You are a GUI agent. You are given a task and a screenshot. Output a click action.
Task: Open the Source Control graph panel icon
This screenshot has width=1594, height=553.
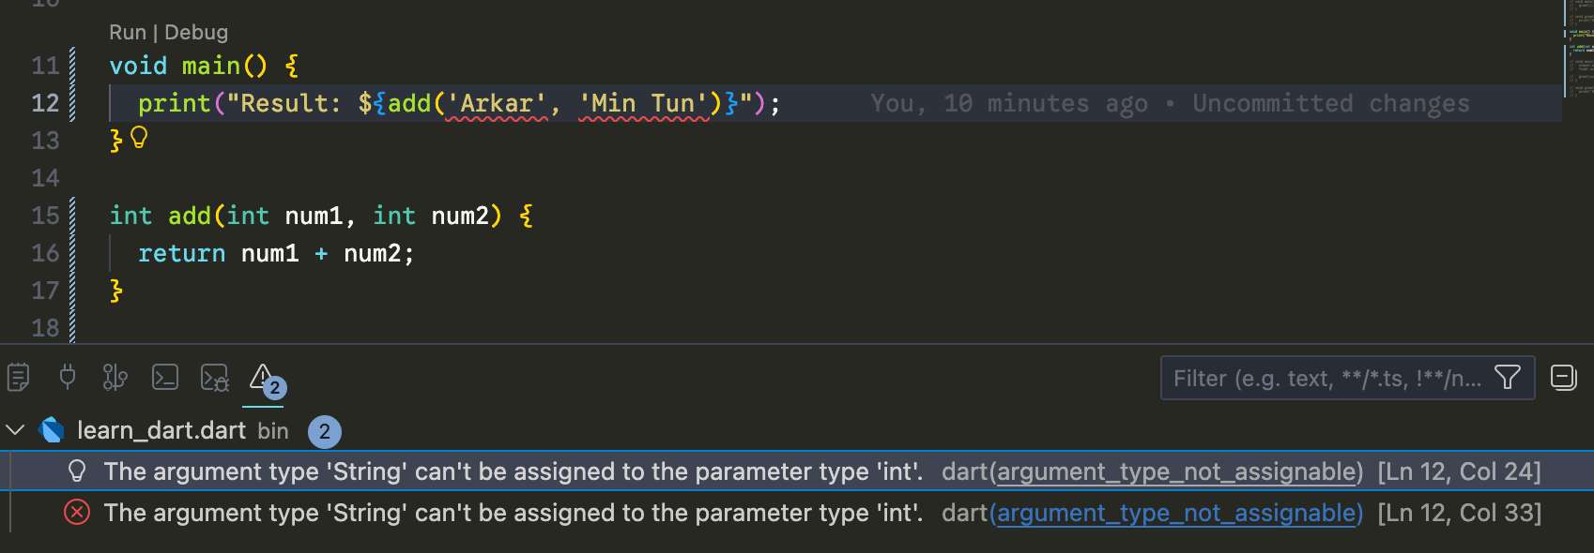pos(115,378)
